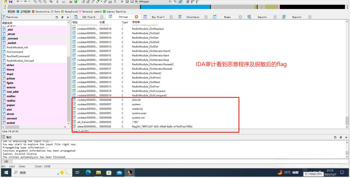Open File Explorer from the taskbar
Image resolution: width=350 pixels, height=178 pixels.
click(x=98, y=173)
